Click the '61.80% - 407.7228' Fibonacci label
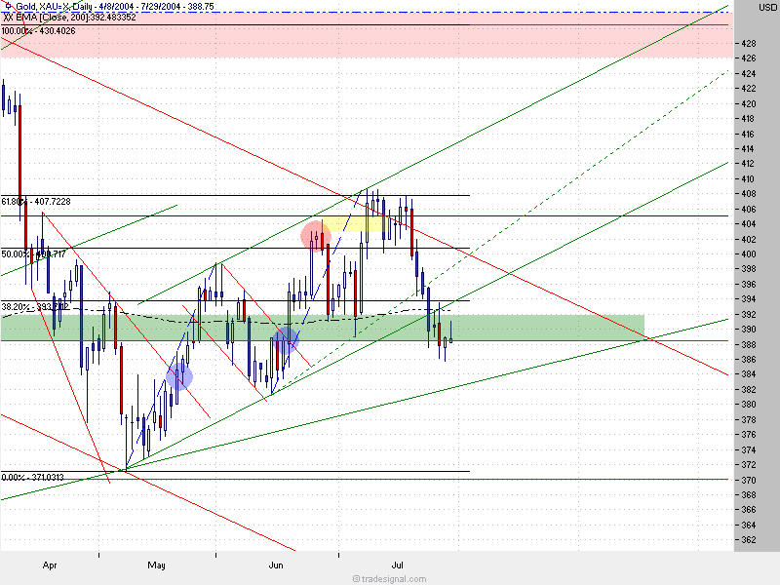 36,202
